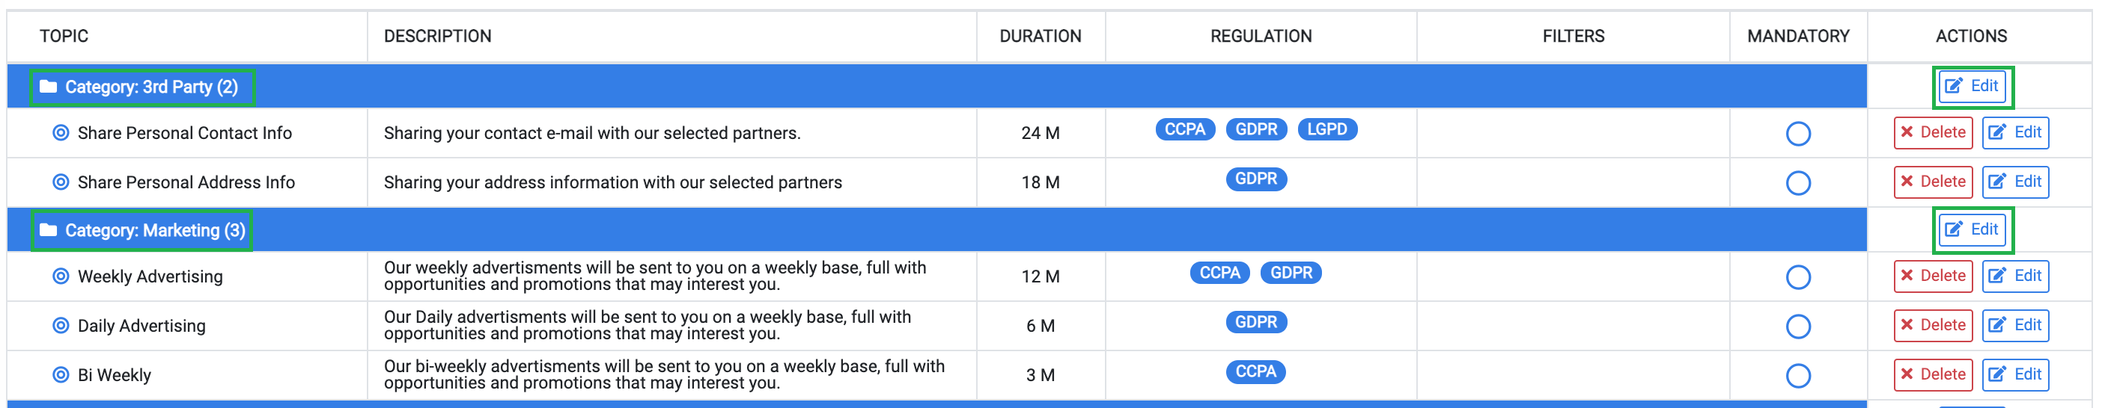Click the folder icon for the 3rd Party category
Viewport: 2105px width, 408px height.
coord(48,87)
